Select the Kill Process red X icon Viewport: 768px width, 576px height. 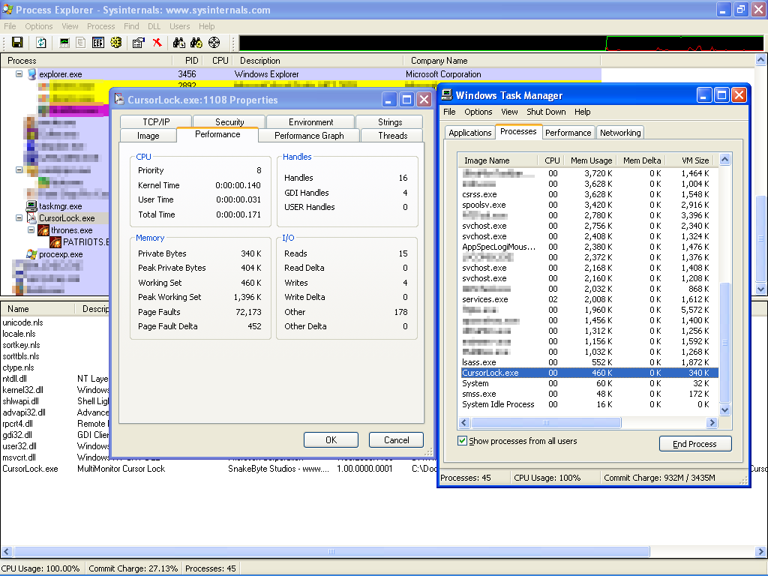tap(157, 43)
